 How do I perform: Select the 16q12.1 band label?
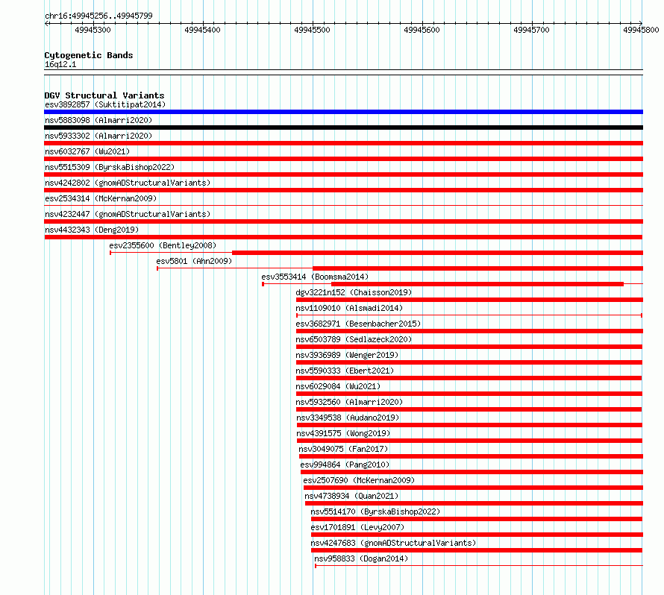pyautogui.click(x=60, y=64)
